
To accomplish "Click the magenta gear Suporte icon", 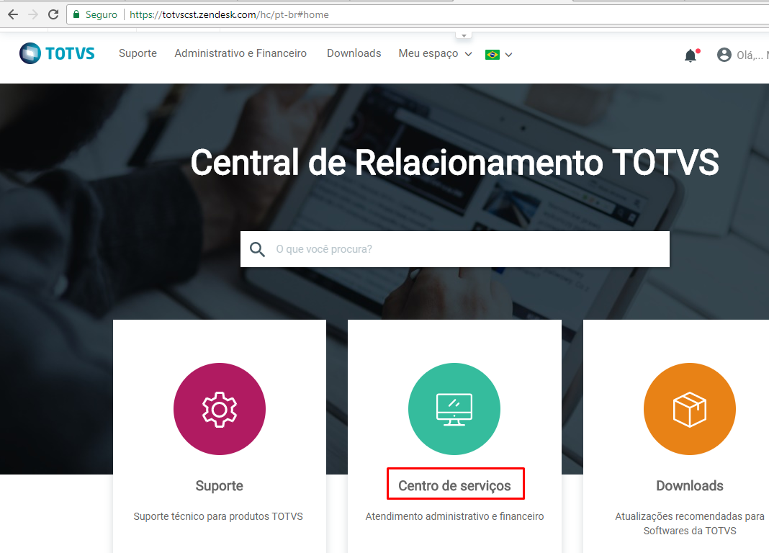I will click(x=219, y=409).
